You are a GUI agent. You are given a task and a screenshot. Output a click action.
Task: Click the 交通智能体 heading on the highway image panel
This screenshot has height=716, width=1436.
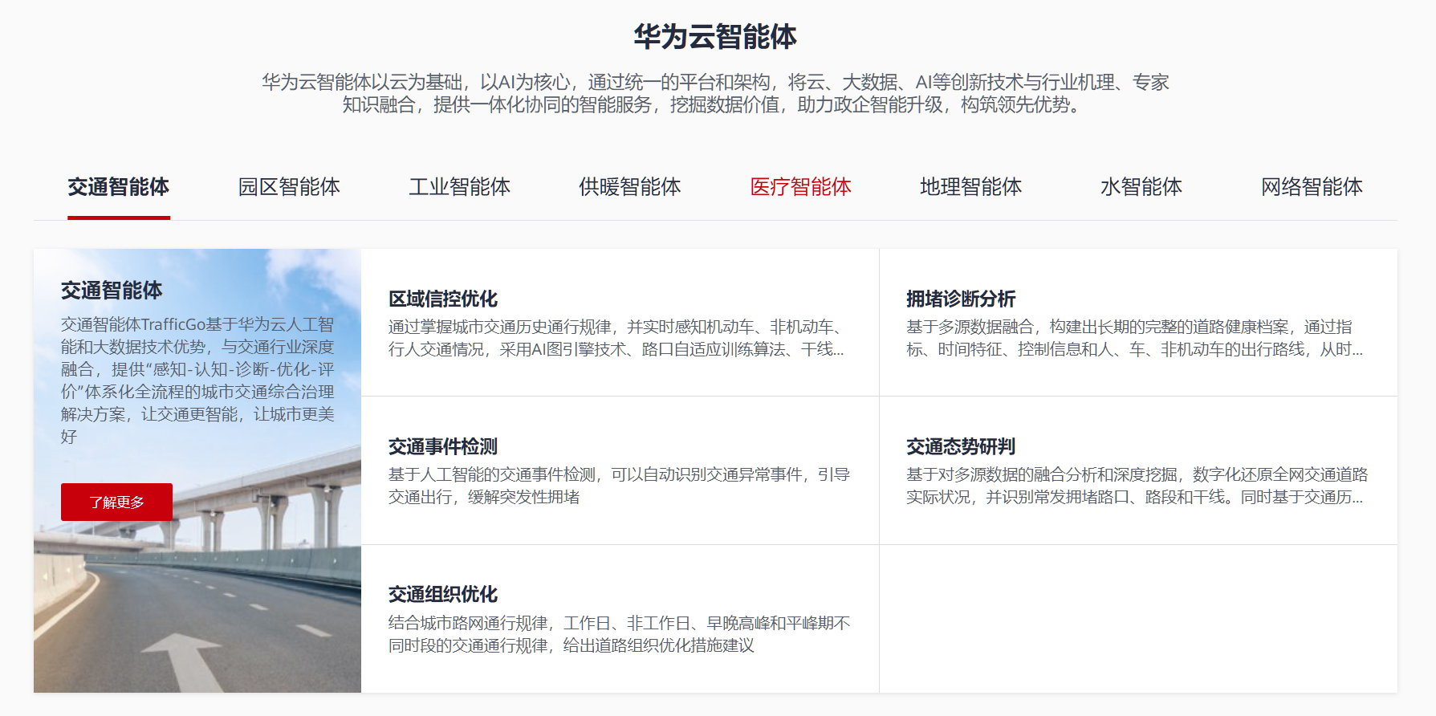[x=112, y=291]
